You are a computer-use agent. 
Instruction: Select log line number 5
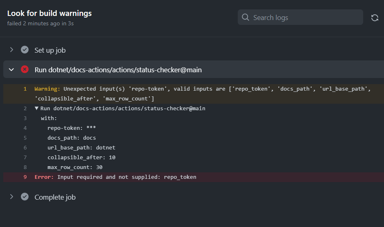(25, 138)
